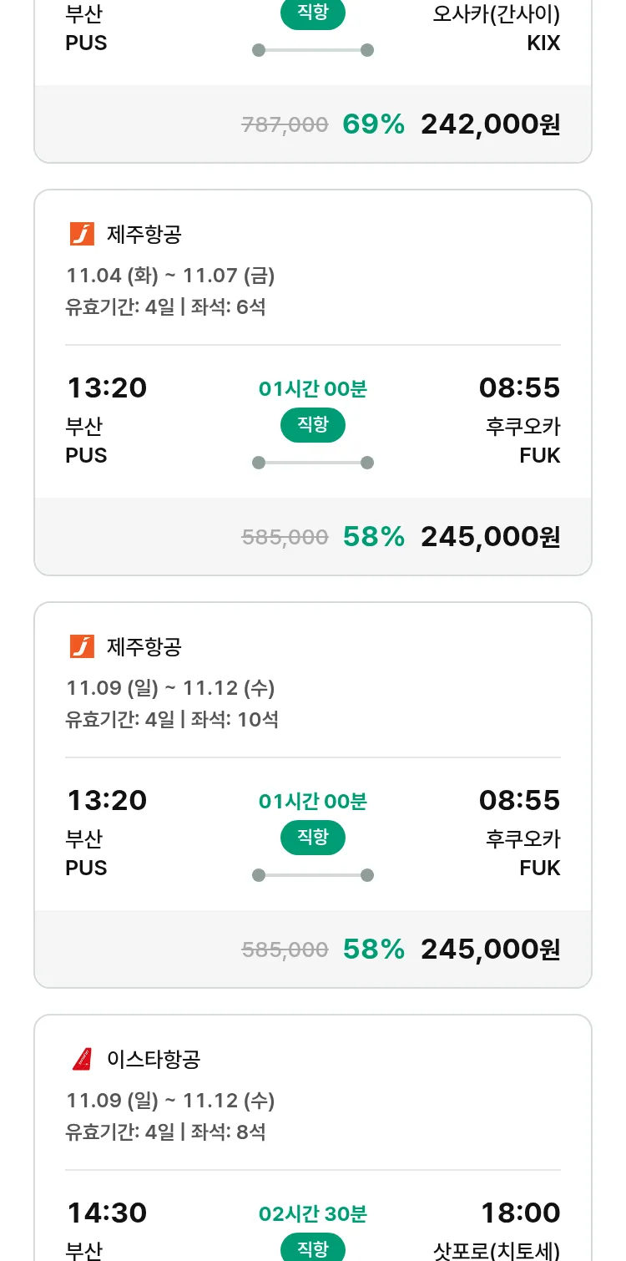Click the route line on the 11.04 Fukuoka flight

(312, 463)
